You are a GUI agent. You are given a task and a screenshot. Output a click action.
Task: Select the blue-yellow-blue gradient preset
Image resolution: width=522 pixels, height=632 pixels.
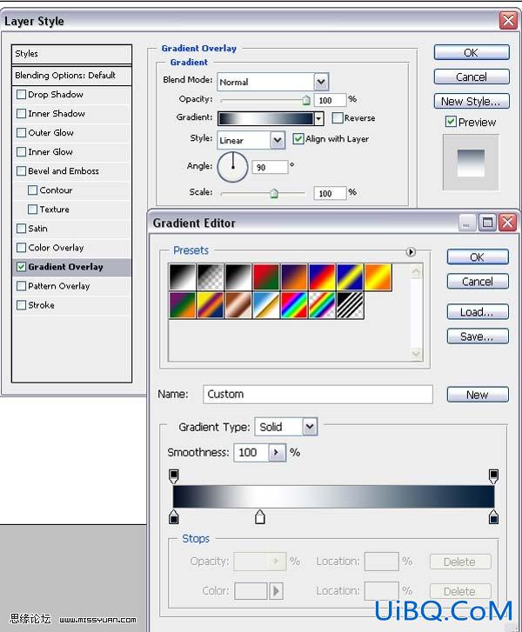(350, 277)
